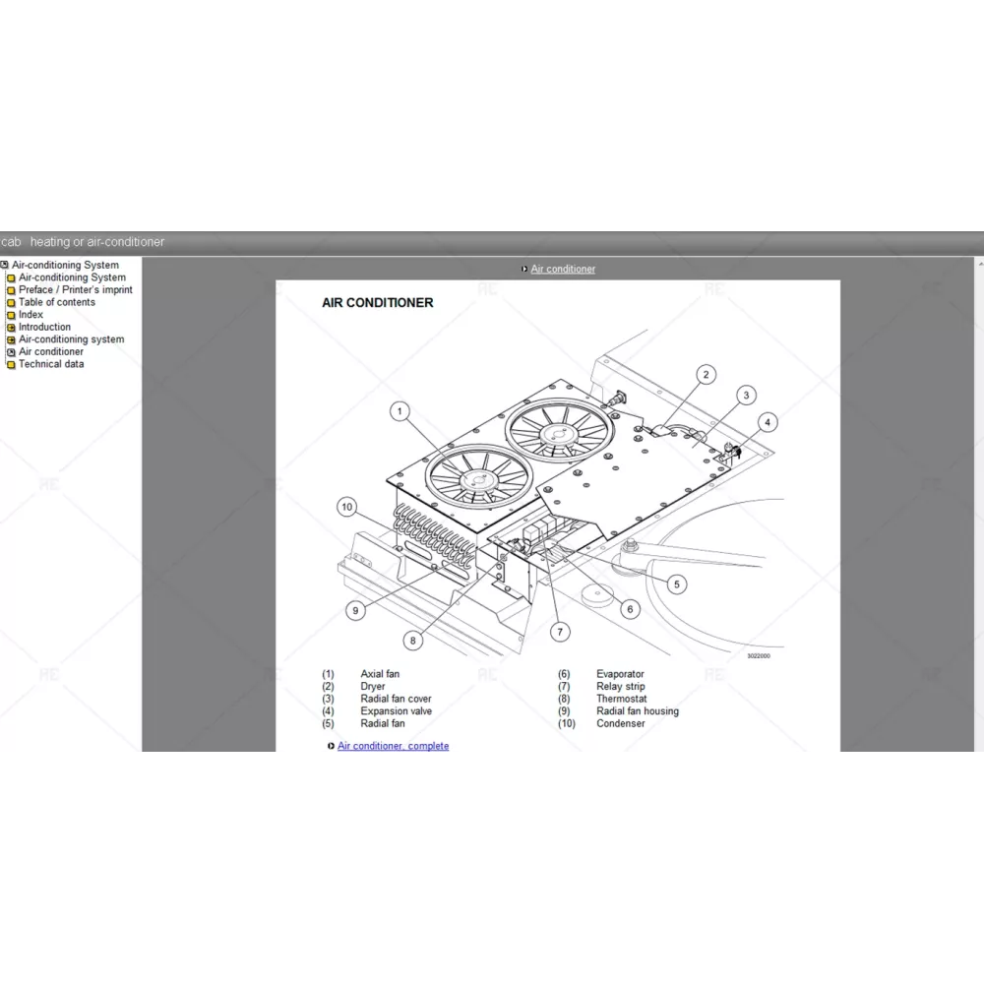The image size is (984, 984).
Task: Follow the "Air conditioner, complete" link
Action: [x=393, y=746]
